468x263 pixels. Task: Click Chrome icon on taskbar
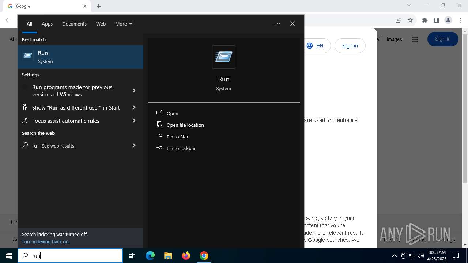pyautogui.click(x=204, y=256)
